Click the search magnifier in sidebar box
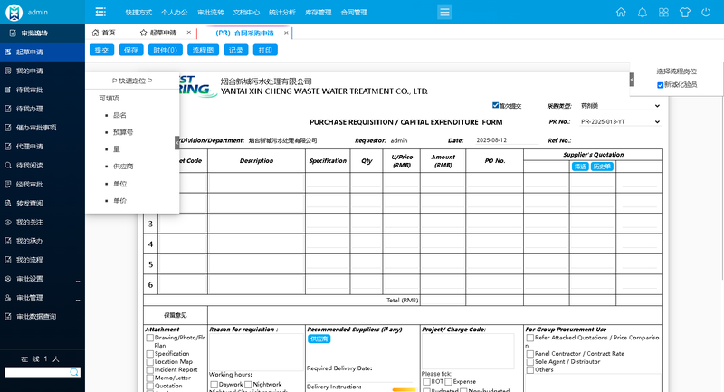This screenshot has width=724, height=392. point(74,372)
